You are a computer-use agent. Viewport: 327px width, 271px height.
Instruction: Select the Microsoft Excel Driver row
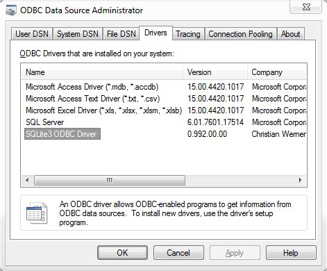103,110
